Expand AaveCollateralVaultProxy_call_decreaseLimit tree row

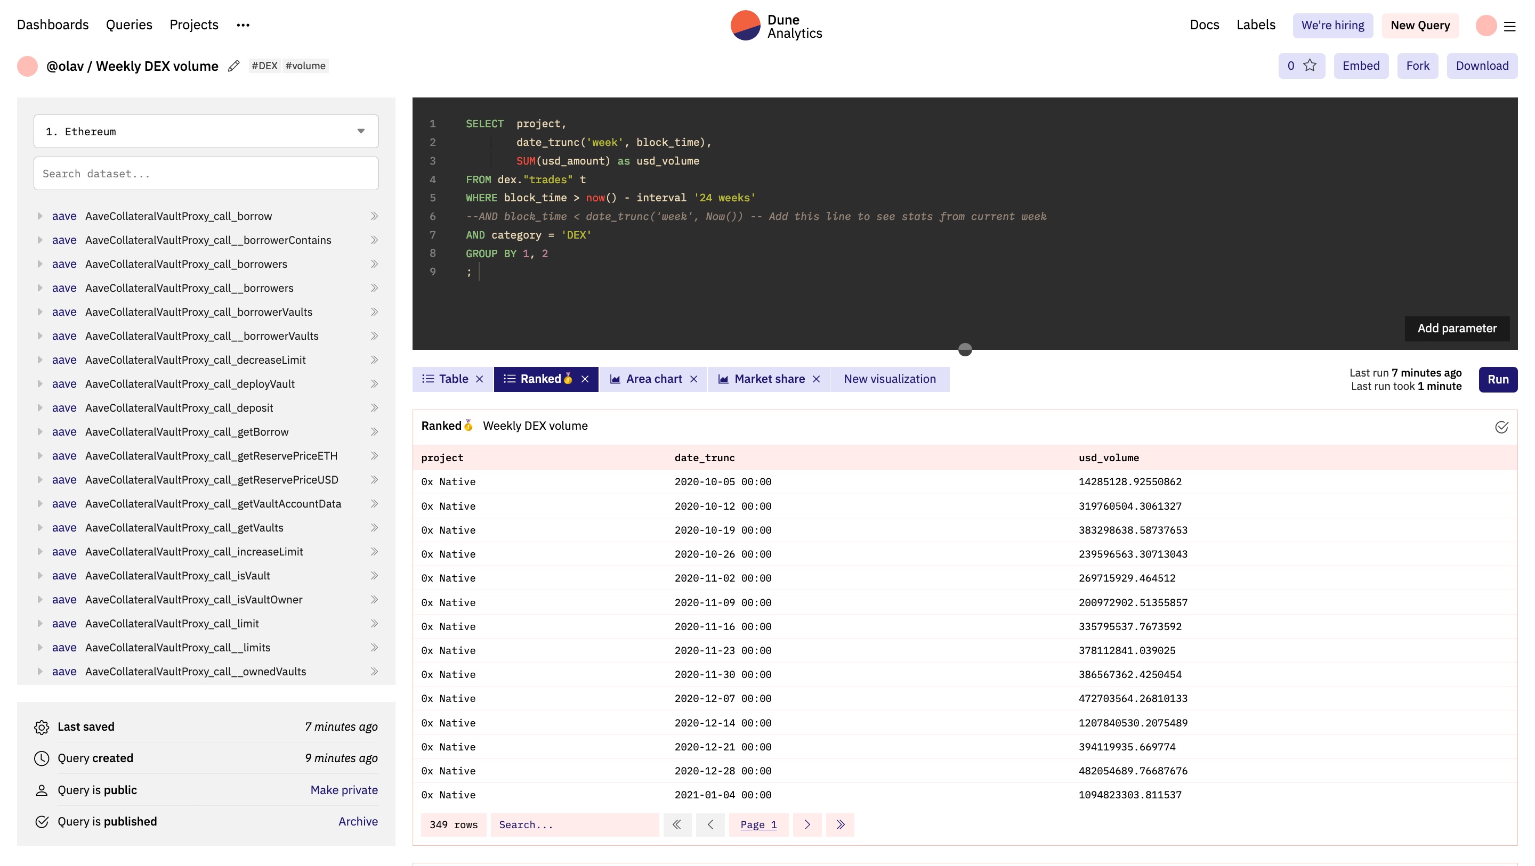[x=40, y=360]
